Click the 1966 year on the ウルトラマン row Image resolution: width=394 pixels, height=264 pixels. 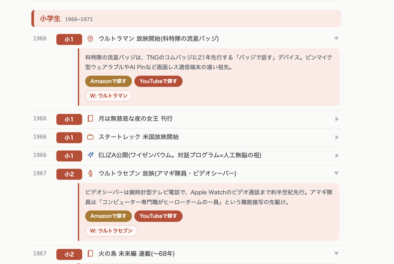point(40,38)
